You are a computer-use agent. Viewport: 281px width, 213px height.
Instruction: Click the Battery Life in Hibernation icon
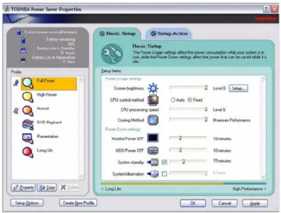pos(23,60)
